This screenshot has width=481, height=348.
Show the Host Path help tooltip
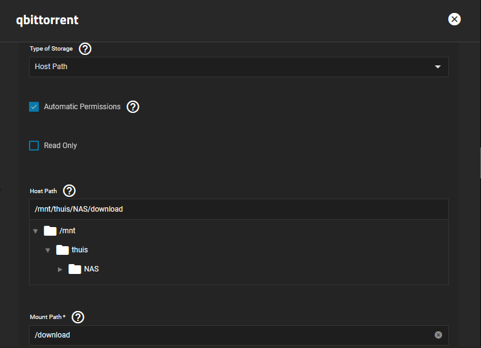(x=69, y=191)
